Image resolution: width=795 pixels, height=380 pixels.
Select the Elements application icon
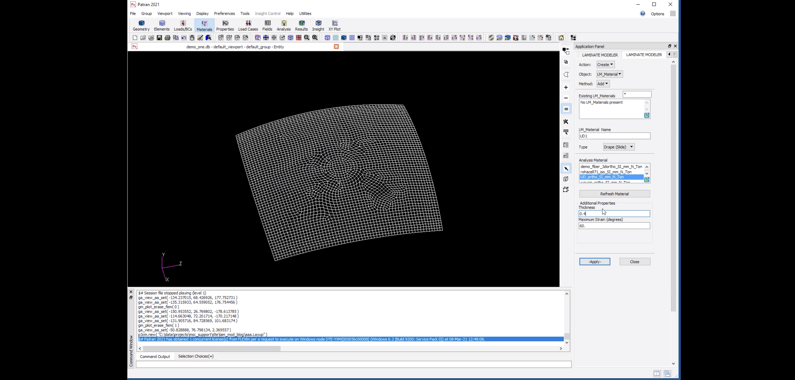click(161, 25)
